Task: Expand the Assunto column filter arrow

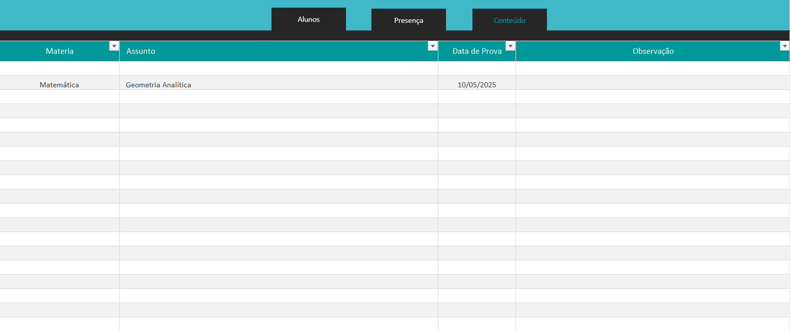Action: pos(432,46)
